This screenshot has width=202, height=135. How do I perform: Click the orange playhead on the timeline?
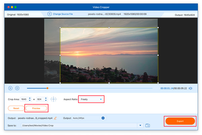[x=47, y=88]
